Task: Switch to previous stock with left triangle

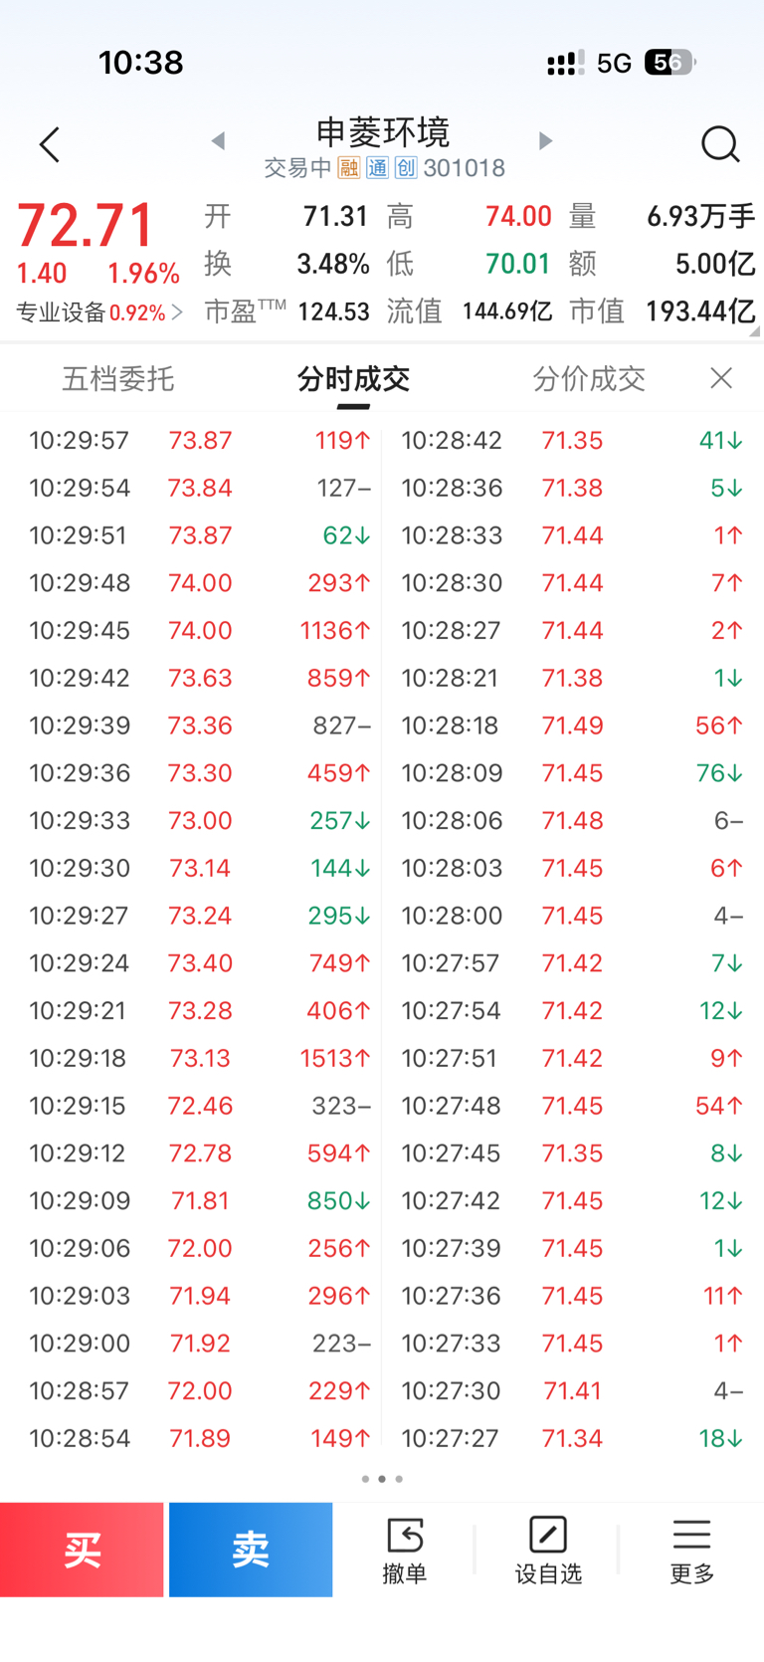Action: click(218, 141)
